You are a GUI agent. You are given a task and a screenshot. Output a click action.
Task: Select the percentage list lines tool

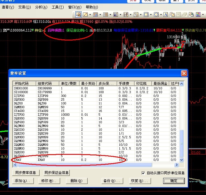tap(95, 14)
